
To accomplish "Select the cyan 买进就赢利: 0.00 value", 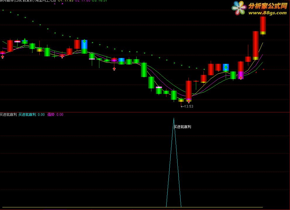I will [x=32, y=115].
